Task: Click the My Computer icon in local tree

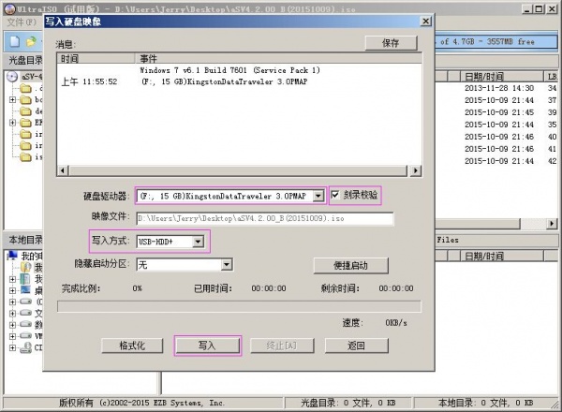Action: [13, 256]
